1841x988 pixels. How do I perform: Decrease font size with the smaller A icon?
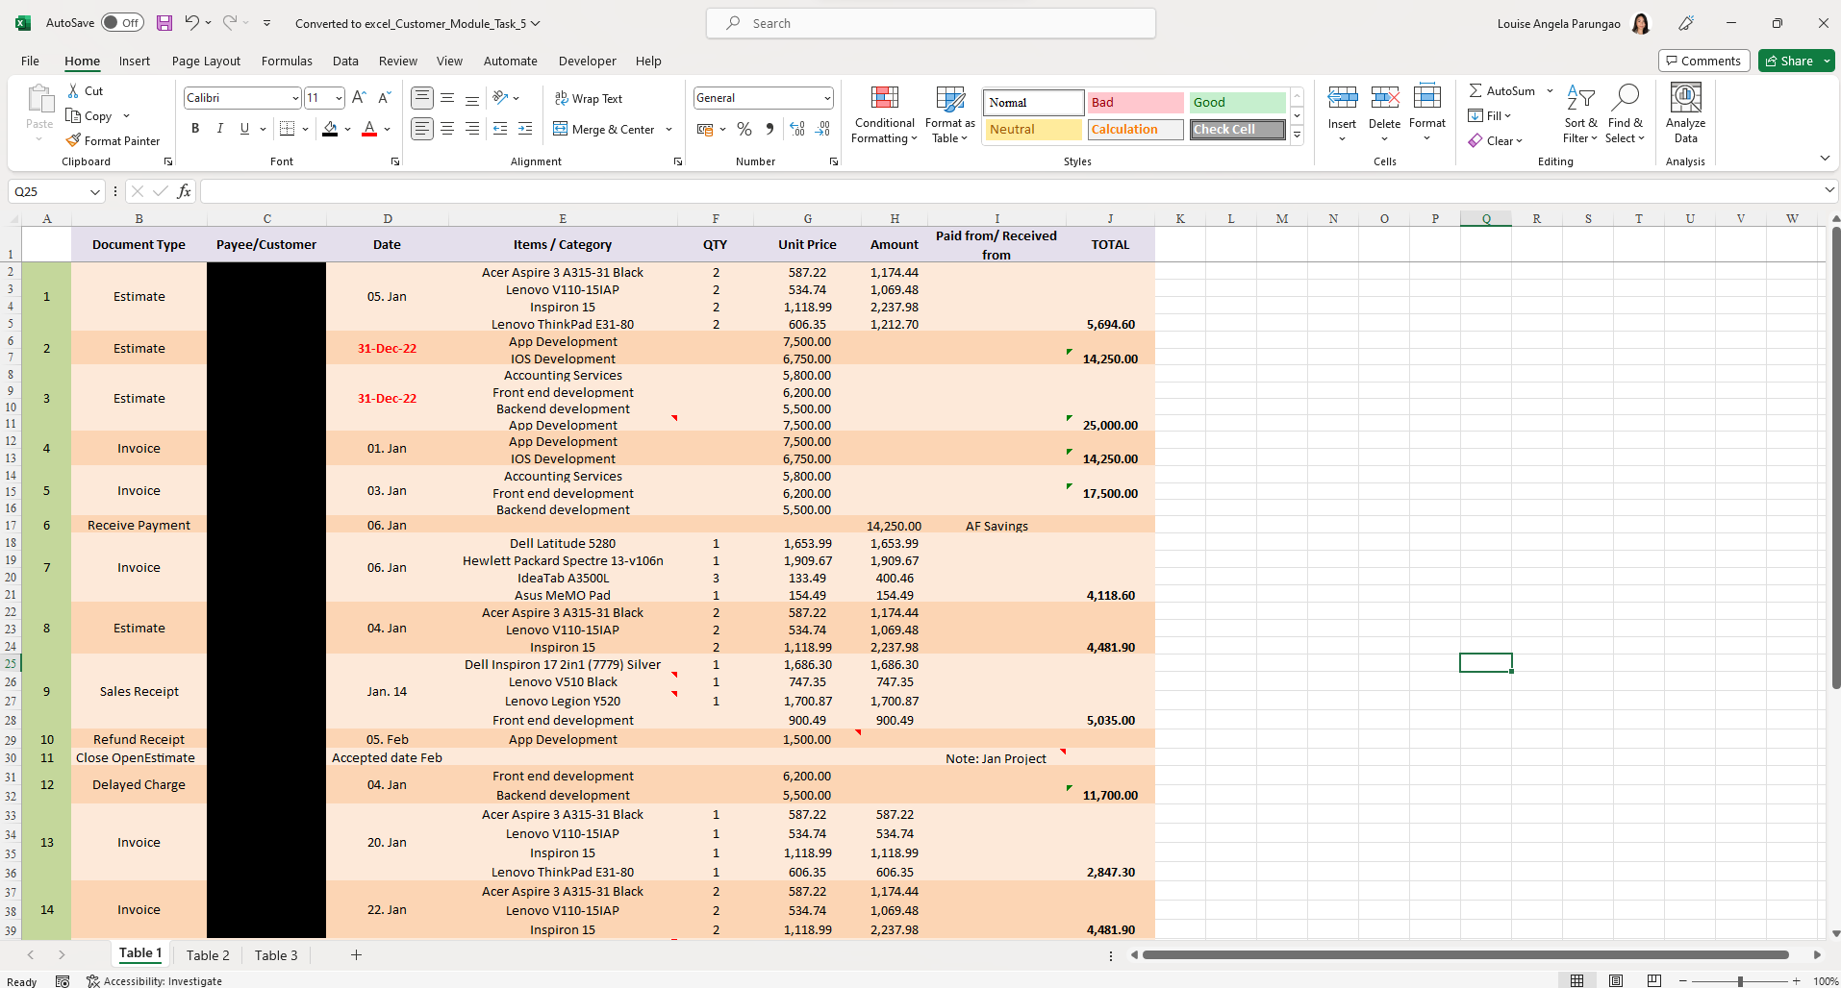tap(384, 98)
